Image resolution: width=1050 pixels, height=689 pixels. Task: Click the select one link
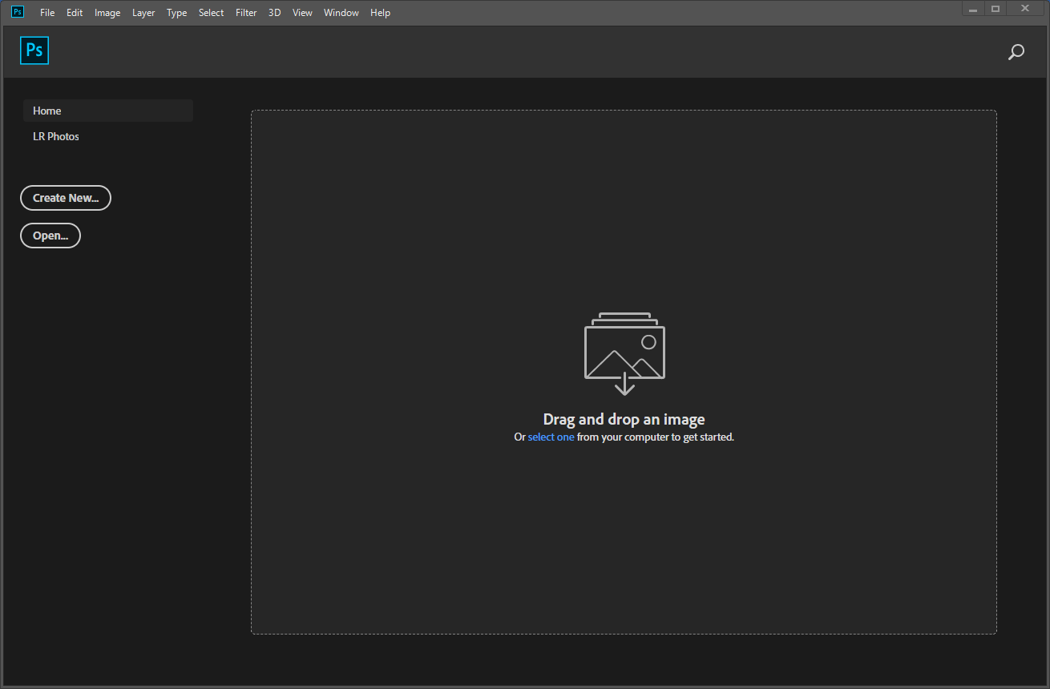click(551, 437)
